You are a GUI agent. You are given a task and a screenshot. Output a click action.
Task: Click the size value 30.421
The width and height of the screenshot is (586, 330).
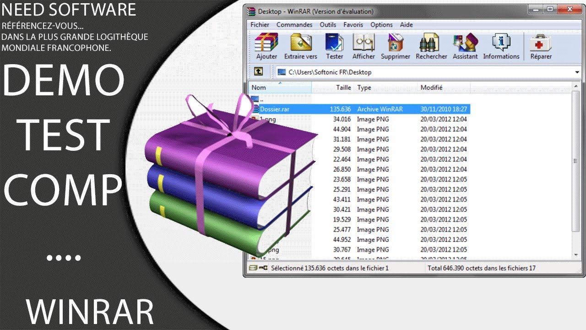tap(342, 210)
